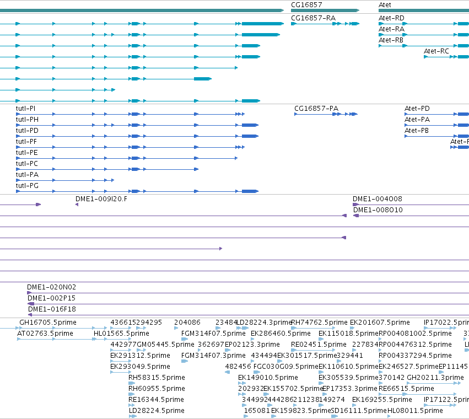Click the Atet gene label

[385, 5]
